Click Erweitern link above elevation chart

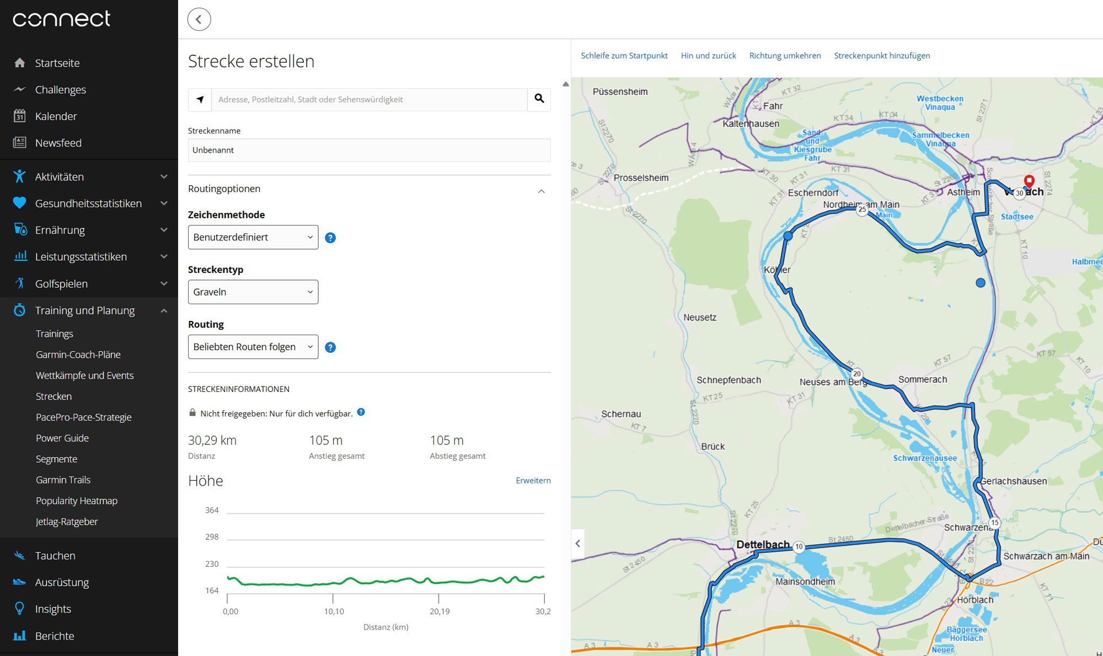pos(533,480)
